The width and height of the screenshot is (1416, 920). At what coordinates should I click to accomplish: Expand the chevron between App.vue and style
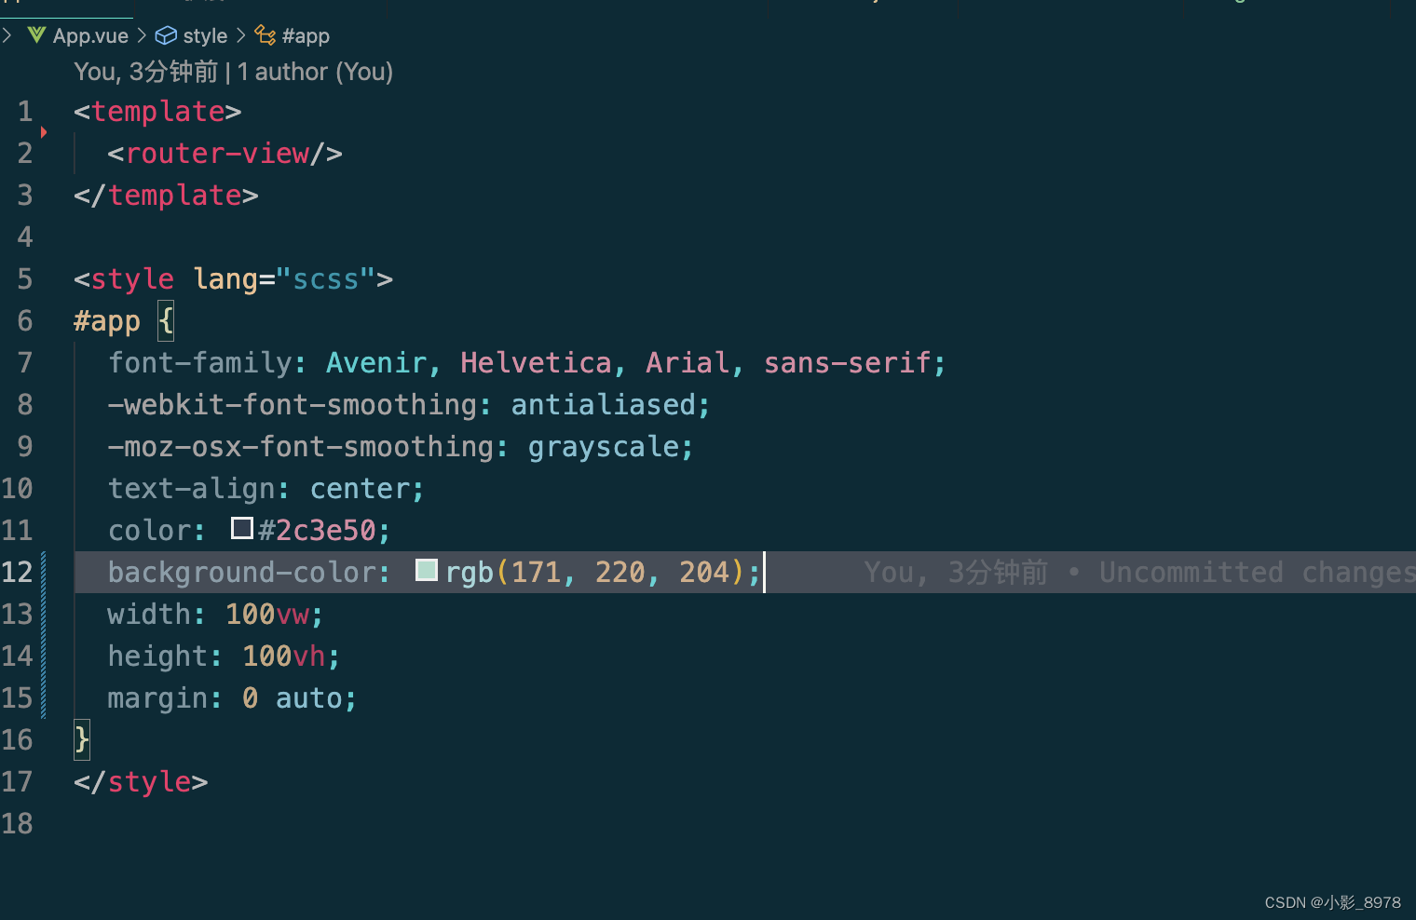pos(143,35)
